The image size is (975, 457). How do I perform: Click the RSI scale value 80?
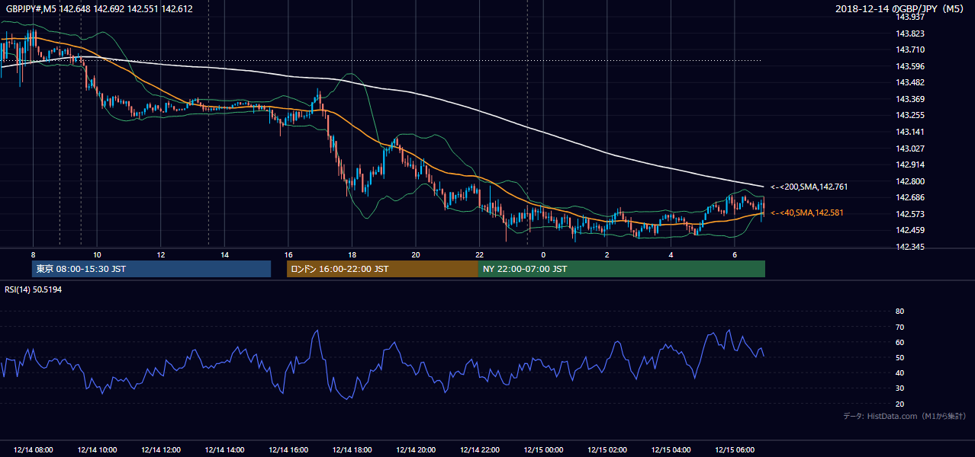pos(899,312)
